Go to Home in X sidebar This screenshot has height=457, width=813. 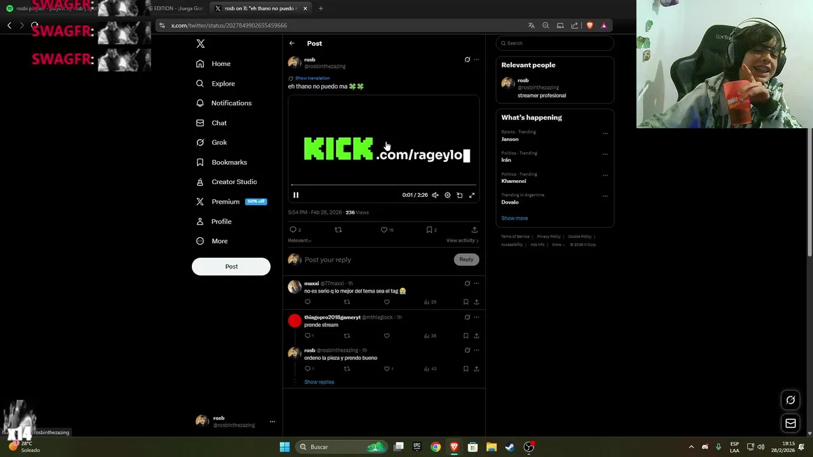213,63
